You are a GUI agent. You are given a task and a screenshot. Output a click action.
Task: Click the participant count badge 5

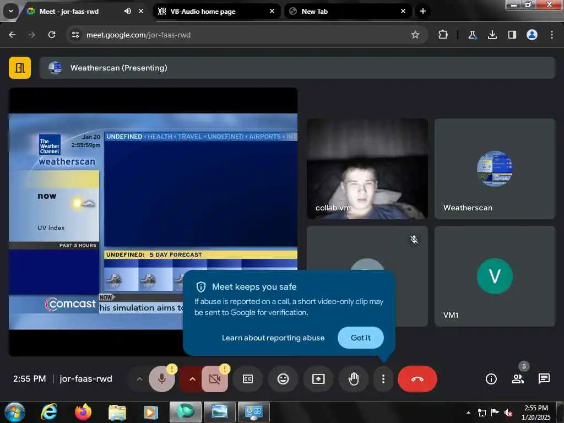(x=524, y=366)
